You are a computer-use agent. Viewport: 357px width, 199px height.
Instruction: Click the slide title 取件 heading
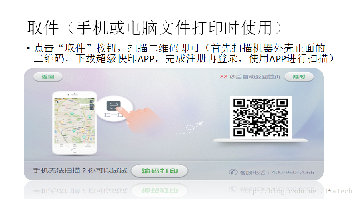click(155, 28)
